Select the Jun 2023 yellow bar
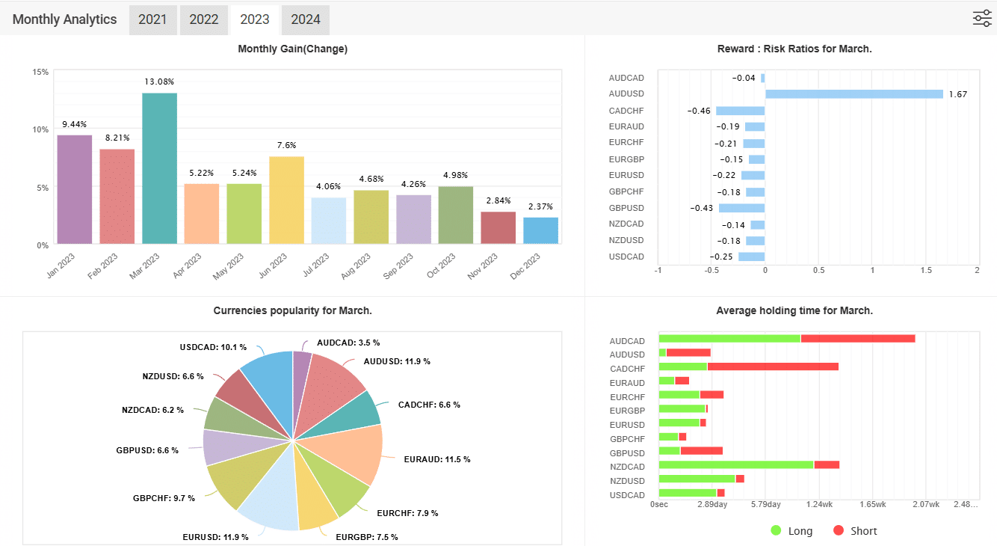This screenshot has height=546, width=997. [286, 200]
